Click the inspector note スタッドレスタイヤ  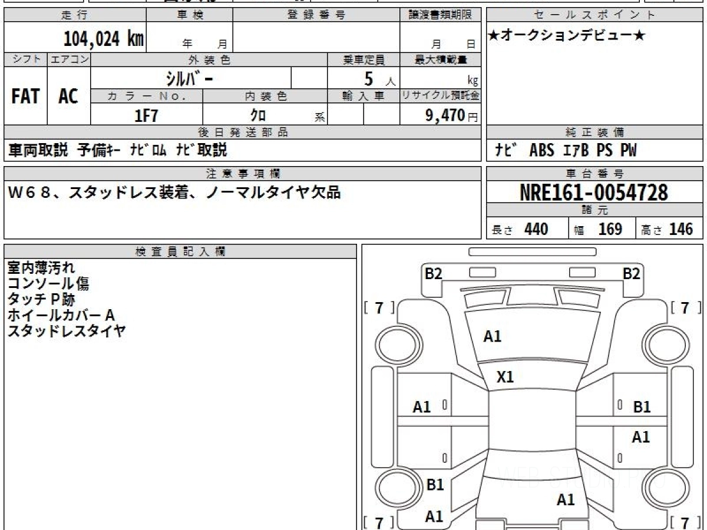(67, 331)
